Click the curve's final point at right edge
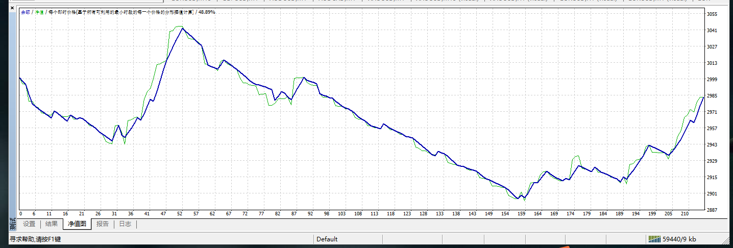Screen dimensions: 733x248 tap(703, 97)
